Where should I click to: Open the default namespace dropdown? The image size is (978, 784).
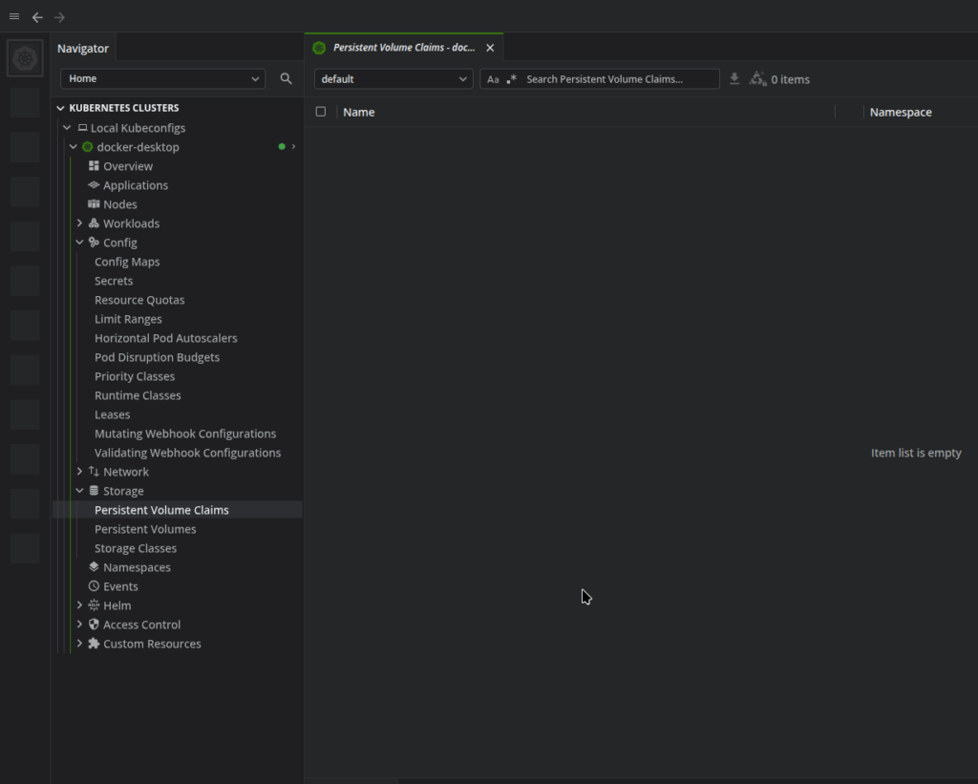[x=393, y=79]
